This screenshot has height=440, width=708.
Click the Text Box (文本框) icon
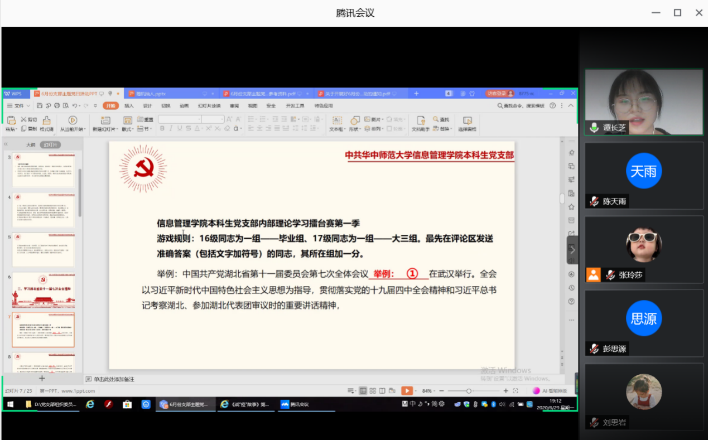click(336, 120)
